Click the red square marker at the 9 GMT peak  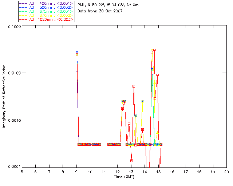(77, 55)
